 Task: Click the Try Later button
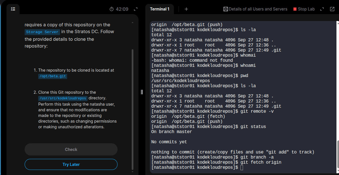tap(71, 165)
